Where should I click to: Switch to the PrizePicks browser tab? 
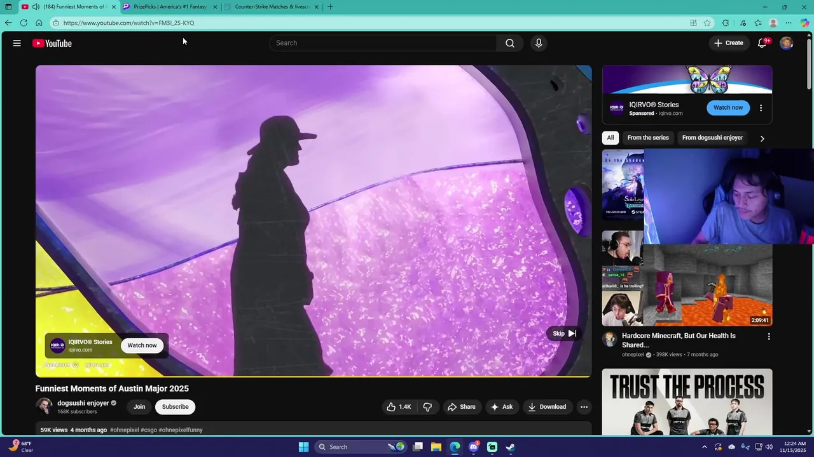coord(170,7)
